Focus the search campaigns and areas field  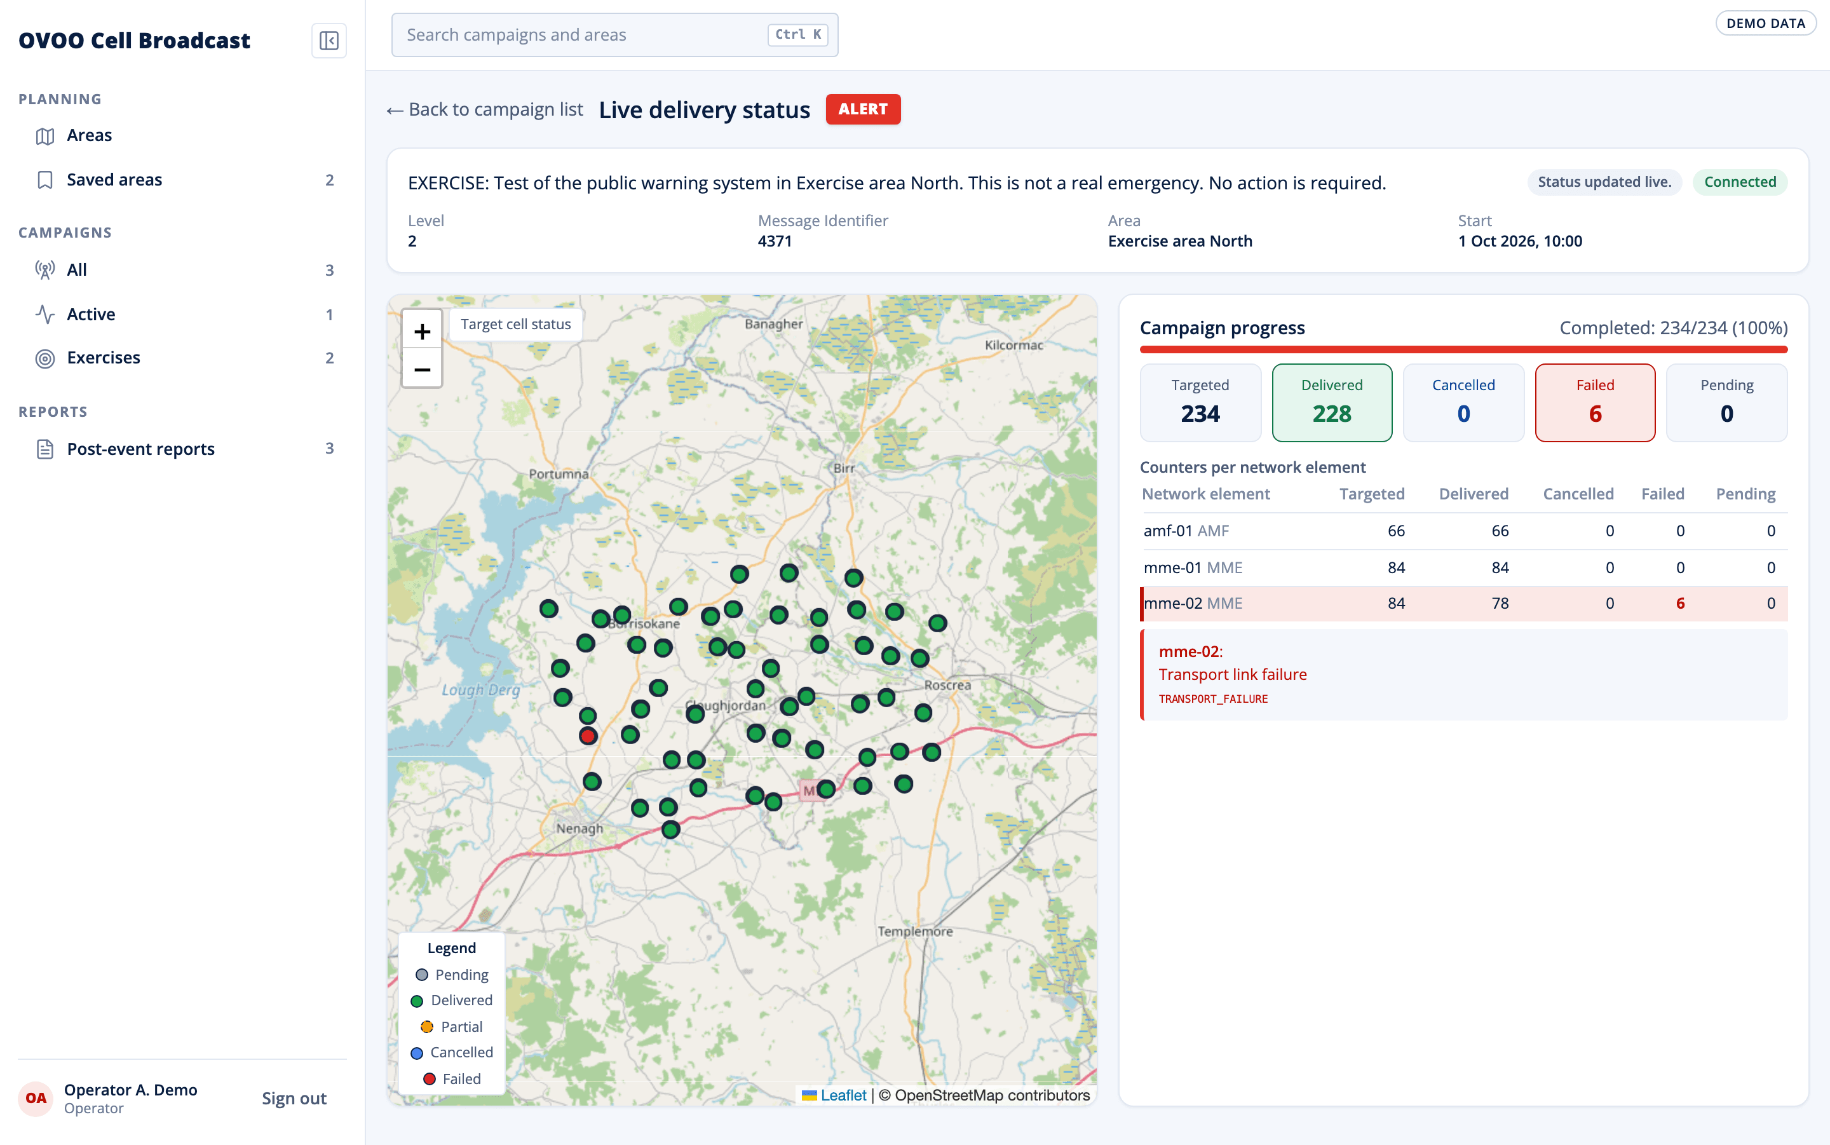[x=614, y=35]
